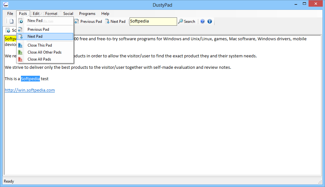Open the http://win.softpedia.com link

[30, 90]
